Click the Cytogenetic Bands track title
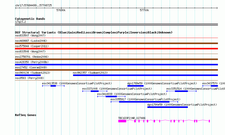This screenshot has width=225, height=135. [x=30, y=19]
